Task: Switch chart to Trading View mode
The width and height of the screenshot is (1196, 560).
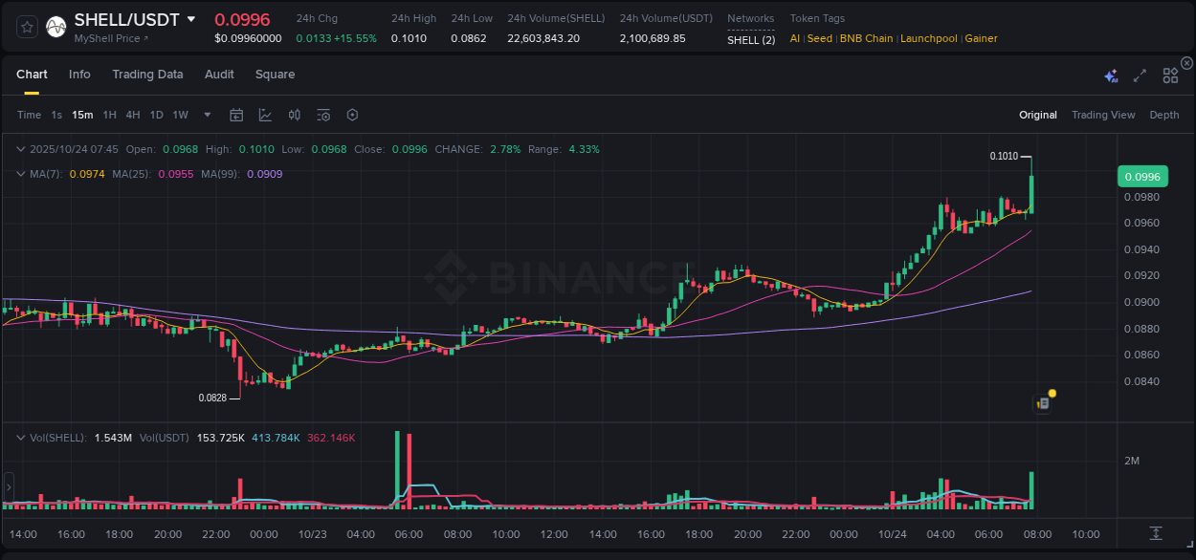Action: pos(1103,114)
